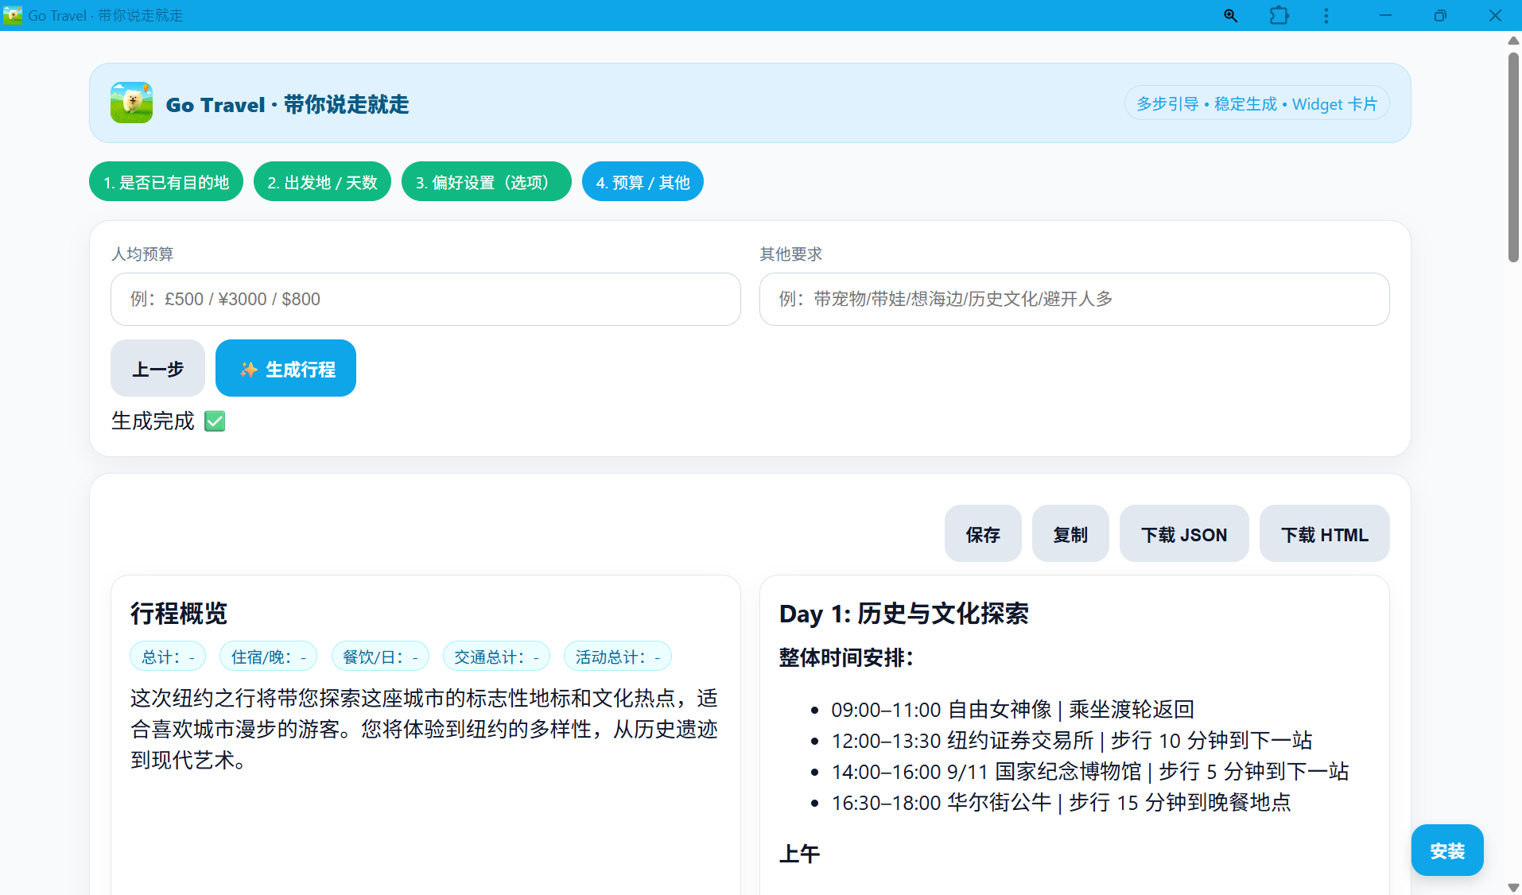The height and width of the screenshot is (895, 1522).
Task: Go to step 2 出发地 / 天数
Action: tap(322, 182)
